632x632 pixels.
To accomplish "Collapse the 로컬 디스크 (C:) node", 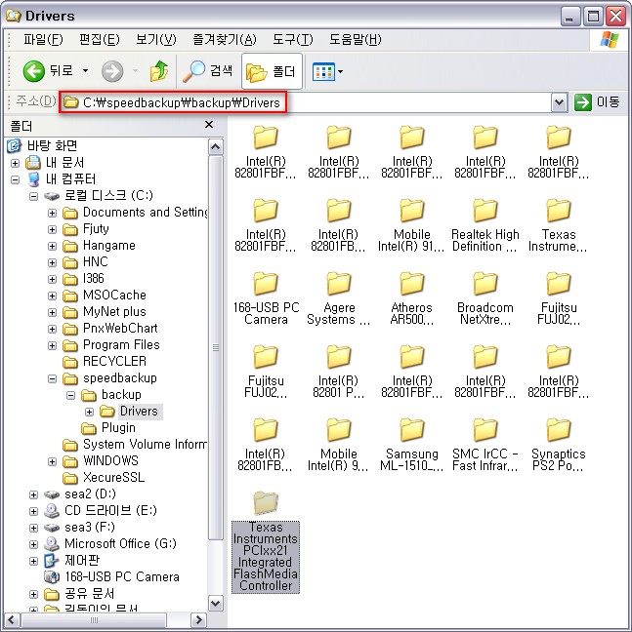I will (33, 196).
